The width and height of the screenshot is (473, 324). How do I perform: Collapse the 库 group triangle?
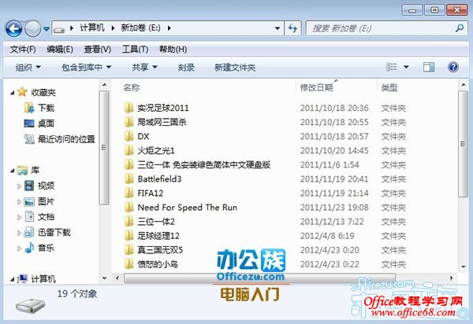click(x=13, y=171)
